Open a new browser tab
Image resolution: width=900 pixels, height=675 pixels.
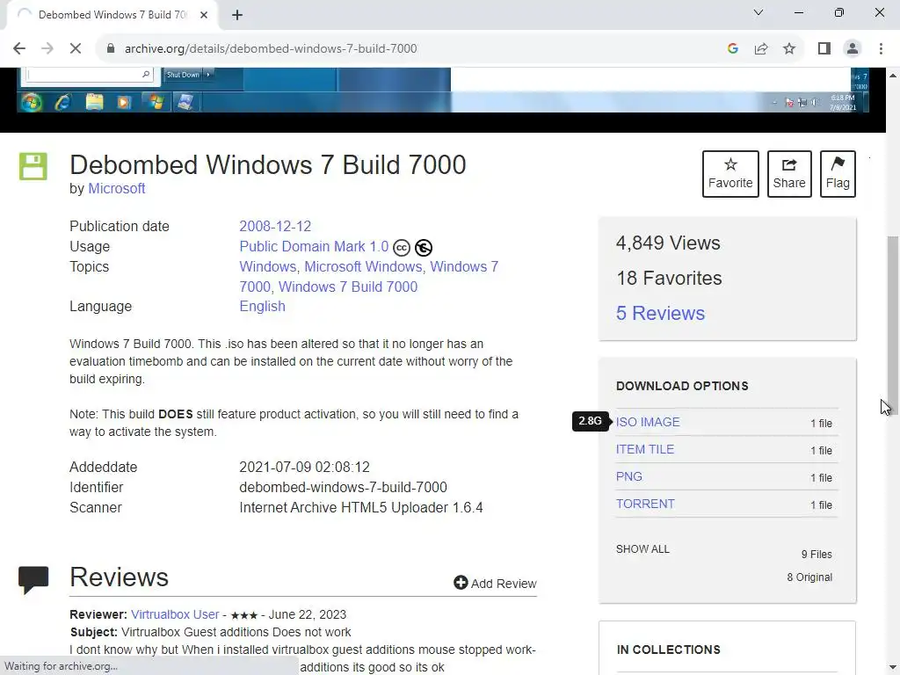click(x=237, y=15)
